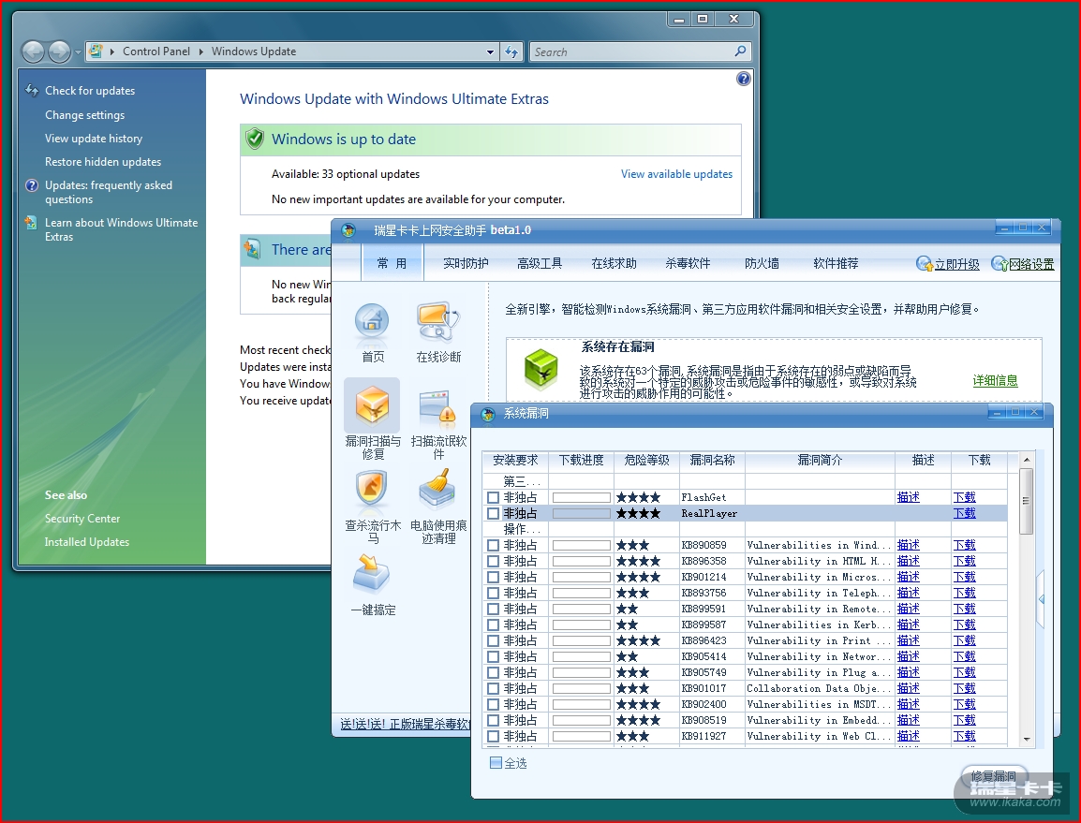Click the vulnerability list scrollbar down arrow
The width and height of the screenshot is (1081, 823).
click(1027, 739)
